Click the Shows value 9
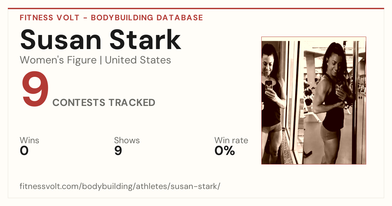The width and height of the screenshot is (392, 206). [x=118, y=151]
